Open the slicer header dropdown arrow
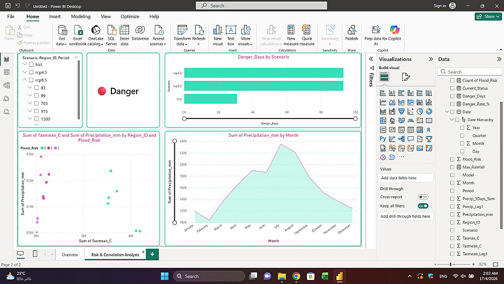Viewport: 504px width, 284px height. (76, 58)
